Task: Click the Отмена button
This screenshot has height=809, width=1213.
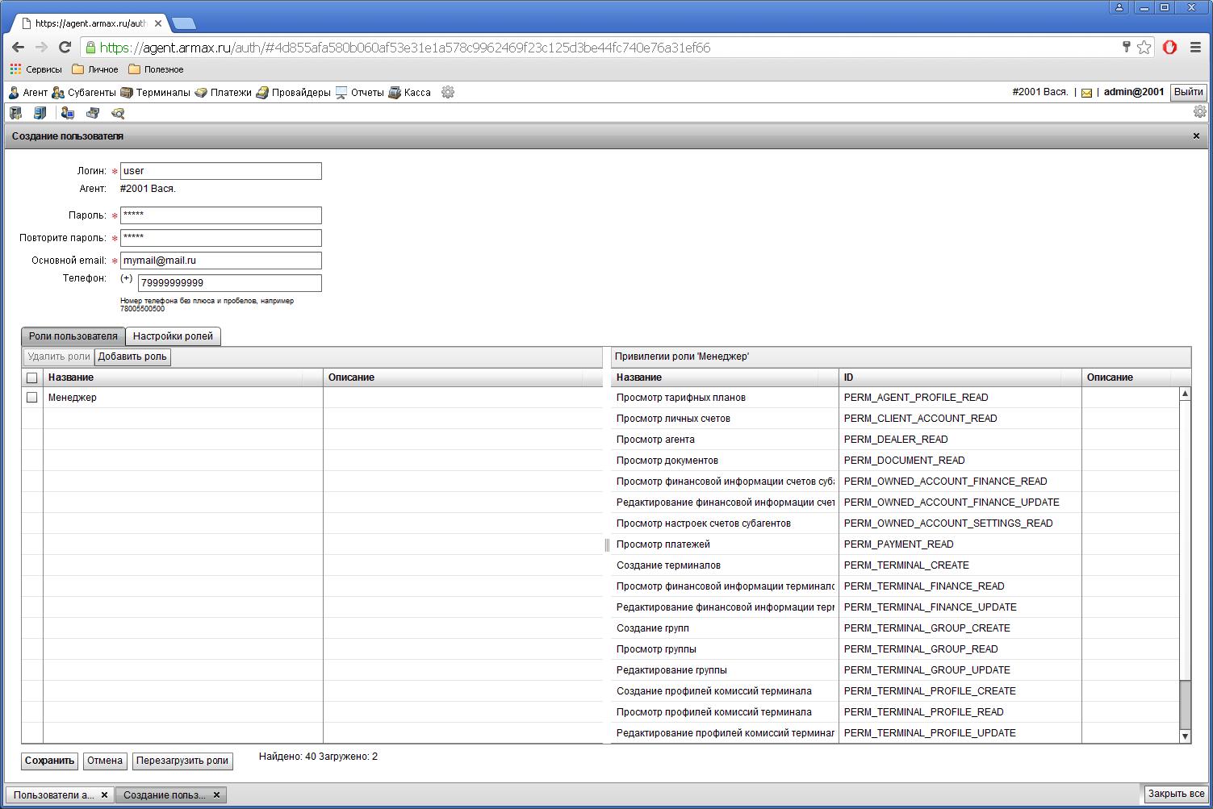Action: tap(105, 761)
